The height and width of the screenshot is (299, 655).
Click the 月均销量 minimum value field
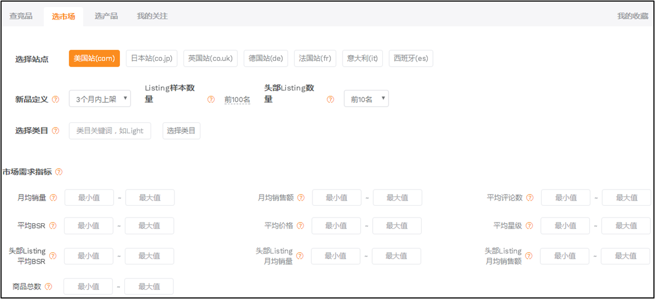(x=89, y=198)
